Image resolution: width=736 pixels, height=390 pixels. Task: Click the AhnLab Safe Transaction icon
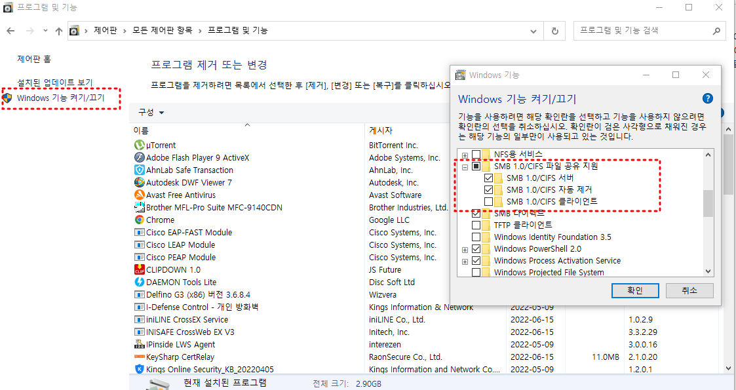140,170
